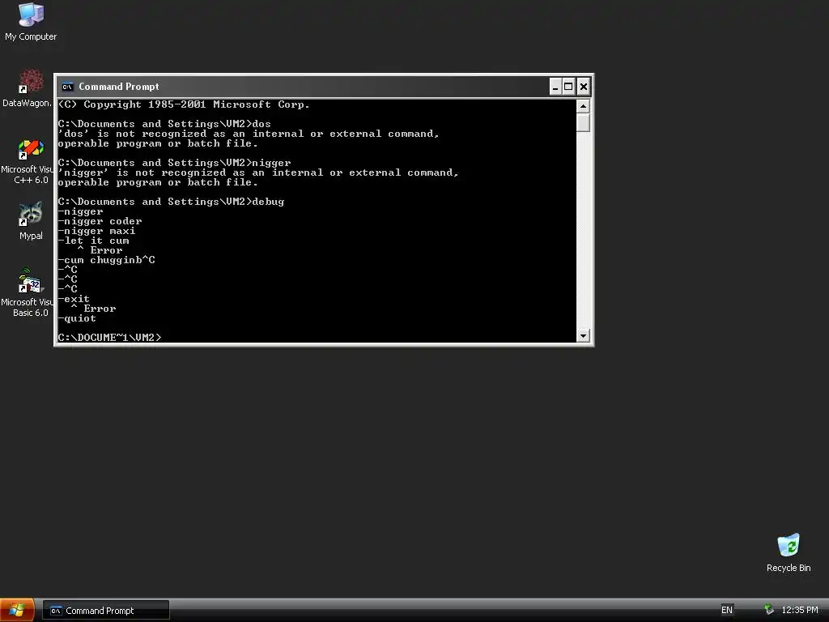Open the Command Prompt title bar system menu icon
This screenshot has height=622, width=829.
pos(67,87)
